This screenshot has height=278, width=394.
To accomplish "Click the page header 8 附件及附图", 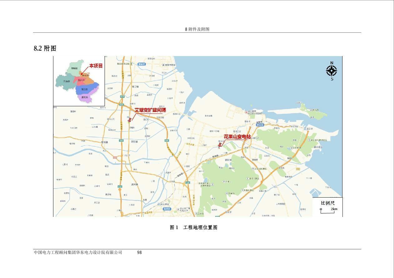I will (197, 29).
